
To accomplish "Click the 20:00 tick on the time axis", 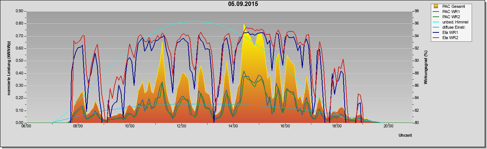I will click(388, 126).
